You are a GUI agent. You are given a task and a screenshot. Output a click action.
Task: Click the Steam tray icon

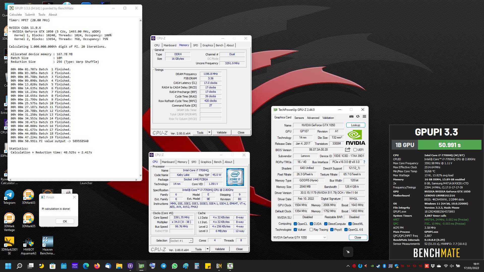378,266
